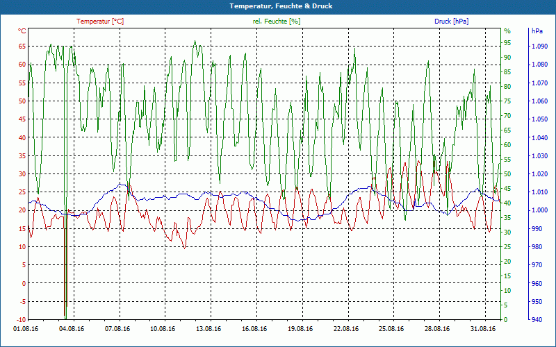Click the date label "16.08.16"

254,329
